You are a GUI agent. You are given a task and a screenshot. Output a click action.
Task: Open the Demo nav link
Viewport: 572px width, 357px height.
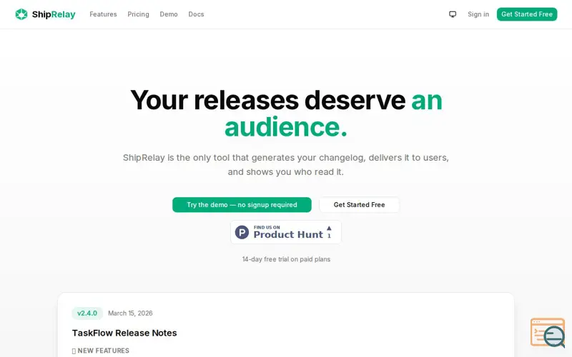pyautogui.click(x=169, y=14)
